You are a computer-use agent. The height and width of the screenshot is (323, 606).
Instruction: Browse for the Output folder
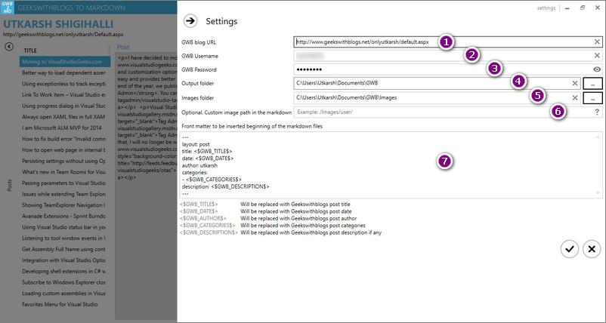593,83
